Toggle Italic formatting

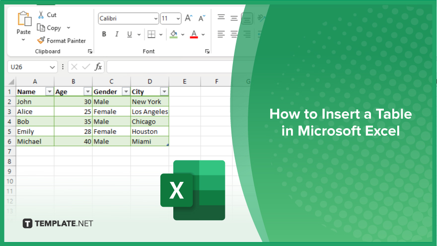pyautogui.click(x=117, y=34)
